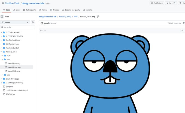185x113 pixels.
Task: Click the Fork count 7
Action: coord(174,3)
